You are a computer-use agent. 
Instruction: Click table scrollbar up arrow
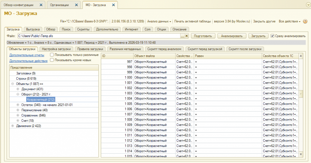click(x=301, y=56)
